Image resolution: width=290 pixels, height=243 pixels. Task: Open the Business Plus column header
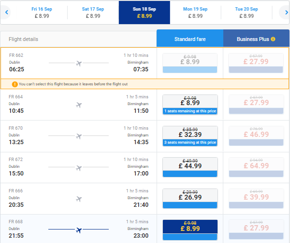pos(256,38)
